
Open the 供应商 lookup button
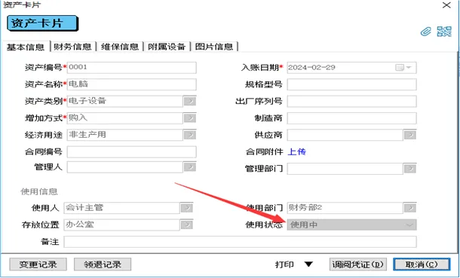(409, 135)
